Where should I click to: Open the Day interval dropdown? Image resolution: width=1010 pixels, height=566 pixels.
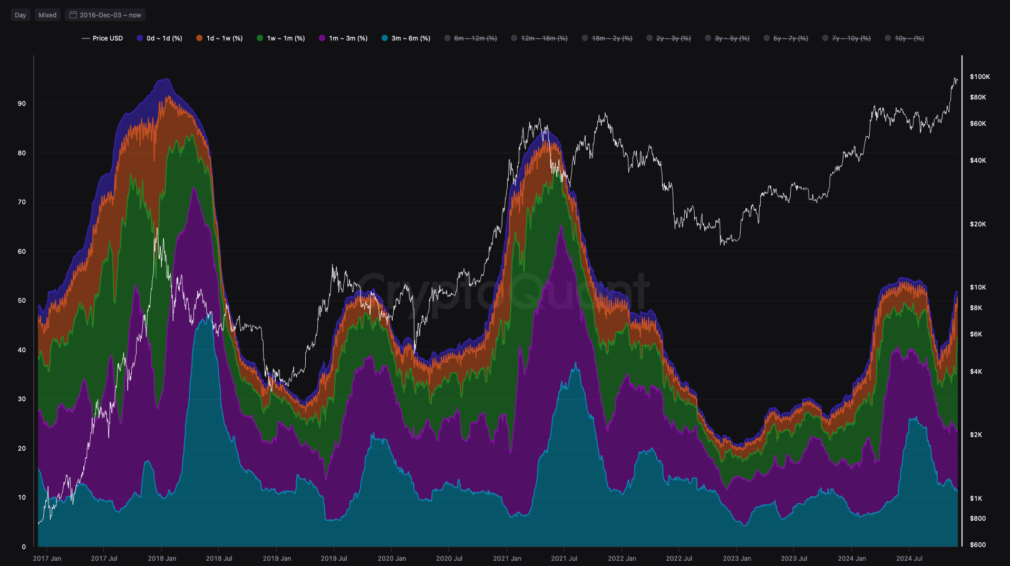[21, 15]
